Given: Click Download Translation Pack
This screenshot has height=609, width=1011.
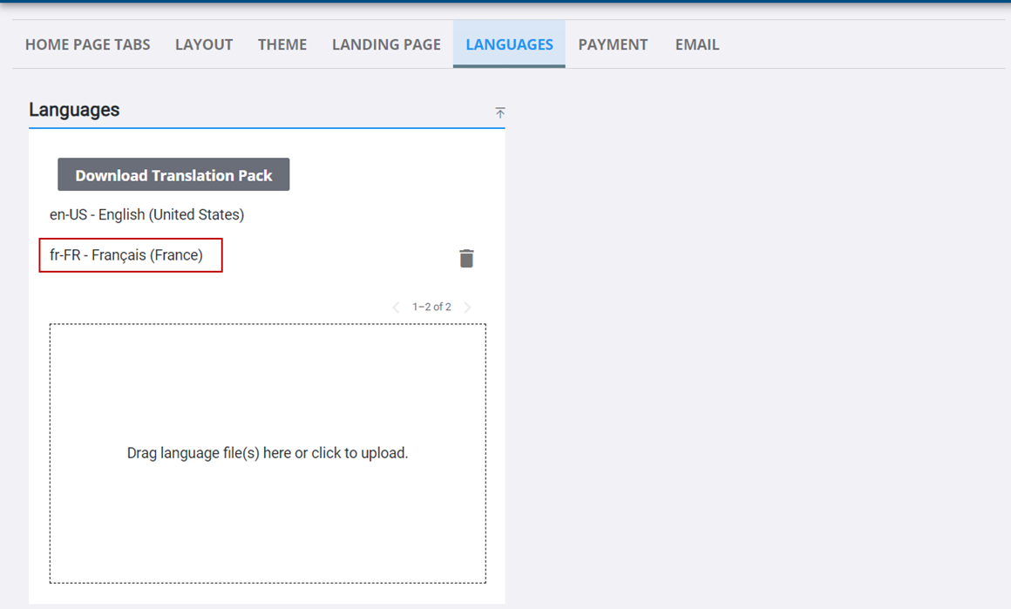Looking at the screenshot, I should (173, 174).
